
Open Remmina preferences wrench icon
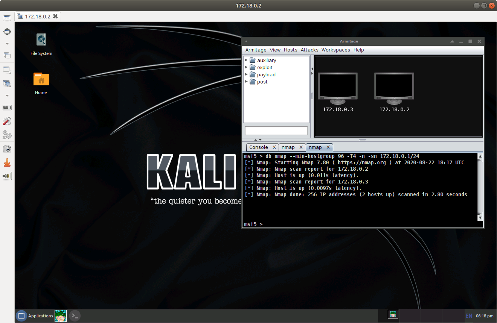click(7, 121)
